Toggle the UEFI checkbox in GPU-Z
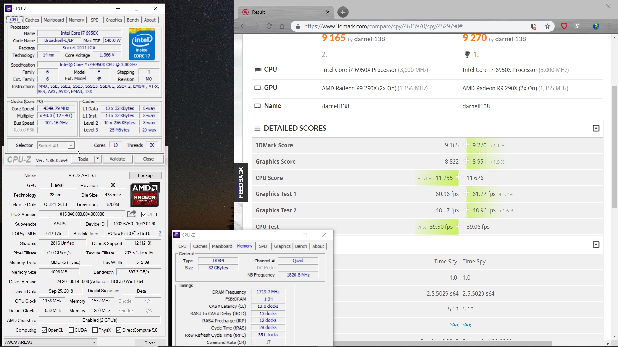618x347 pixels. pos(144,214)
